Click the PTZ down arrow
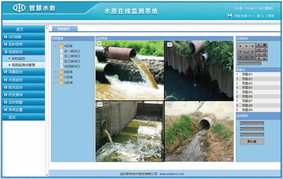Screen dimensions: 283x179 click(x=246, y=57)
